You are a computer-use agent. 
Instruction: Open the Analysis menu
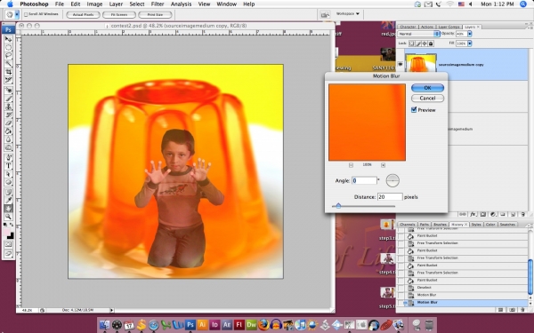click(x=181, y=4)
